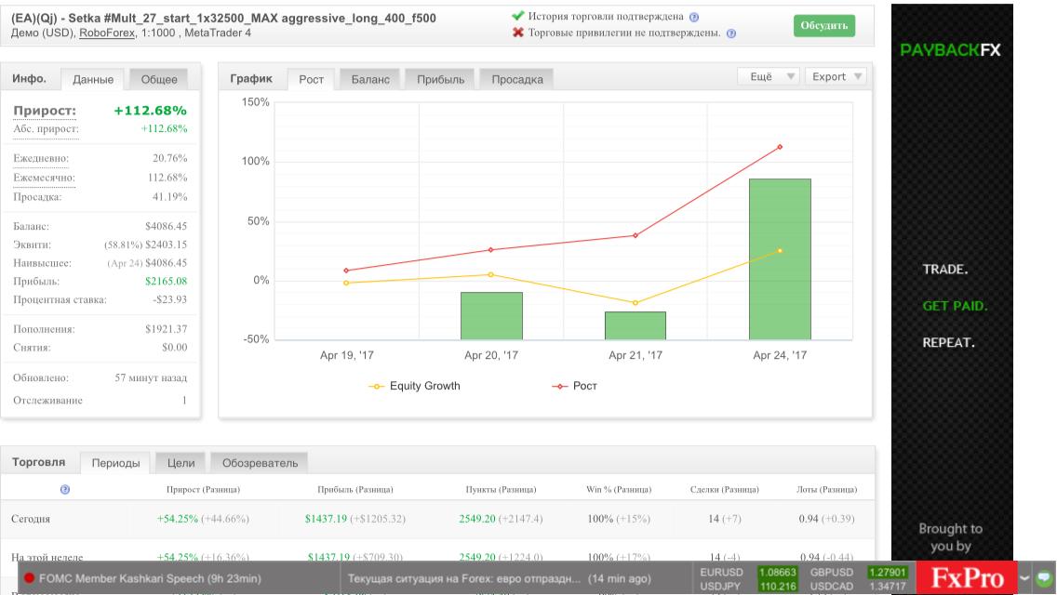Click the Ежемесячно label

click(x=44, y=178)
